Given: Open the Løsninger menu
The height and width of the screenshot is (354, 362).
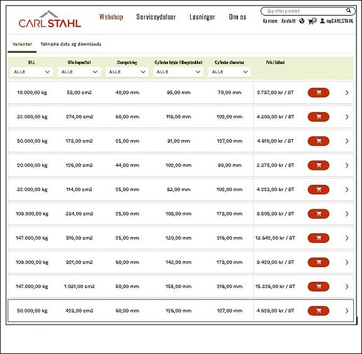Looking at the screenshot, I should tap(202, 17).
